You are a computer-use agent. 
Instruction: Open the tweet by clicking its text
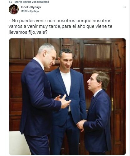point(60,26)
